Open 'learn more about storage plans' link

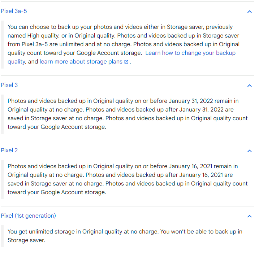point(81,62)
